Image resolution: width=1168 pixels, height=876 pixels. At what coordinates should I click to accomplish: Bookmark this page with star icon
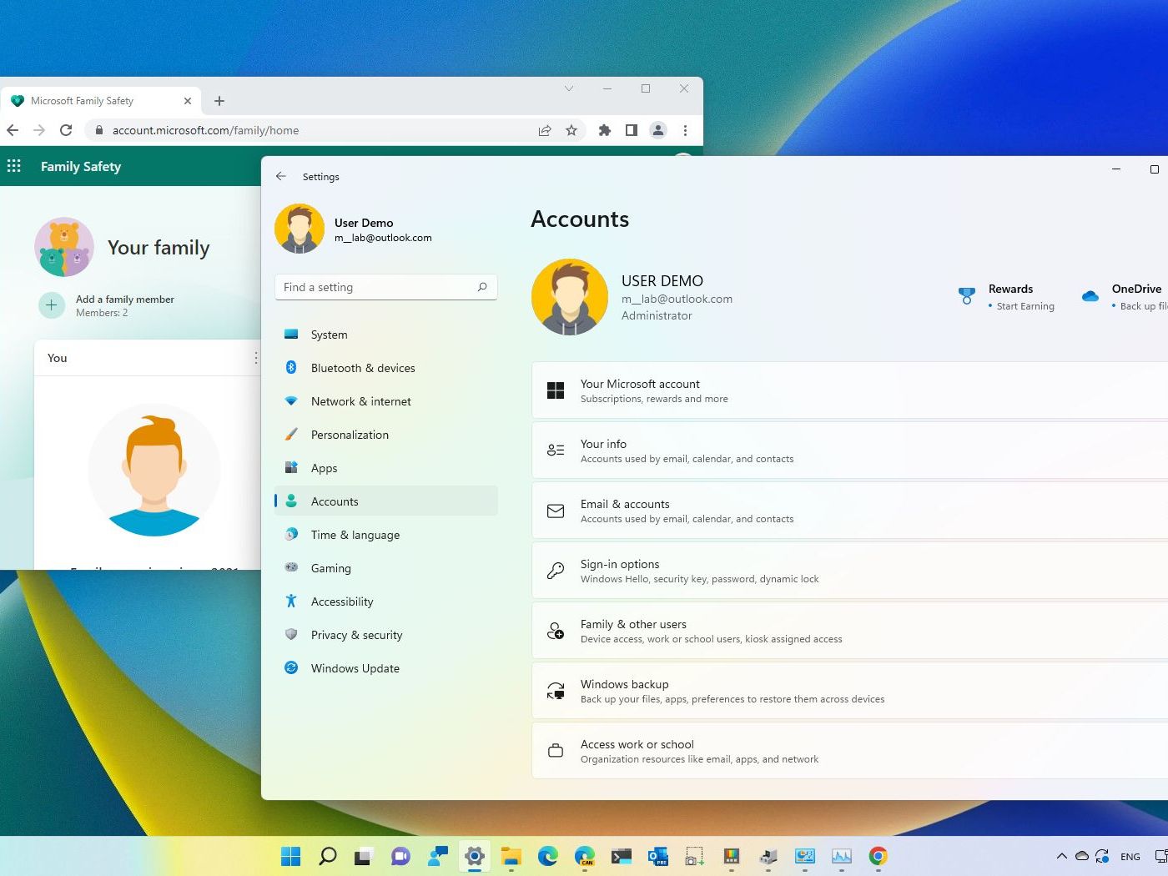571,130
